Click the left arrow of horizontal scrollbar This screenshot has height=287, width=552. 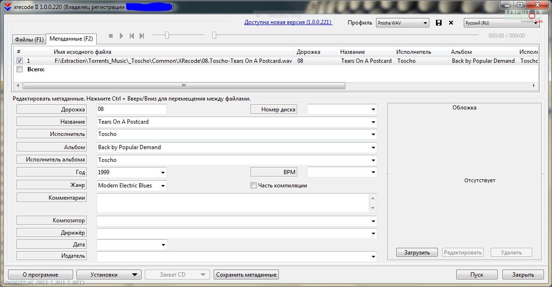click(x=19, y=86)
